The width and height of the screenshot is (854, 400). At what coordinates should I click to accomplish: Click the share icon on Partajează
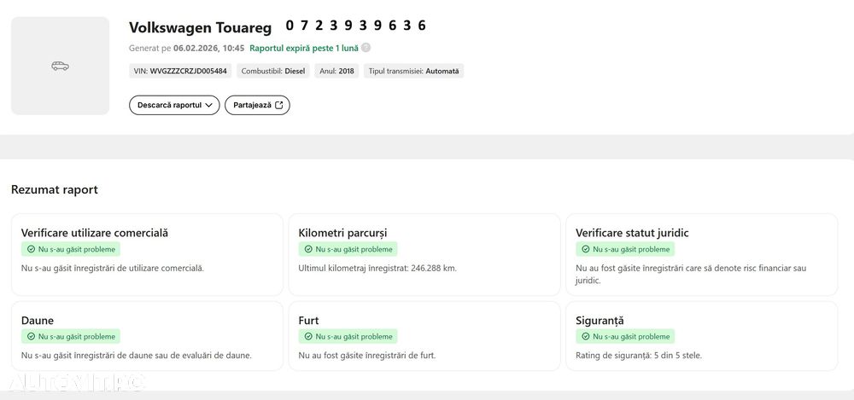(278, 105)
